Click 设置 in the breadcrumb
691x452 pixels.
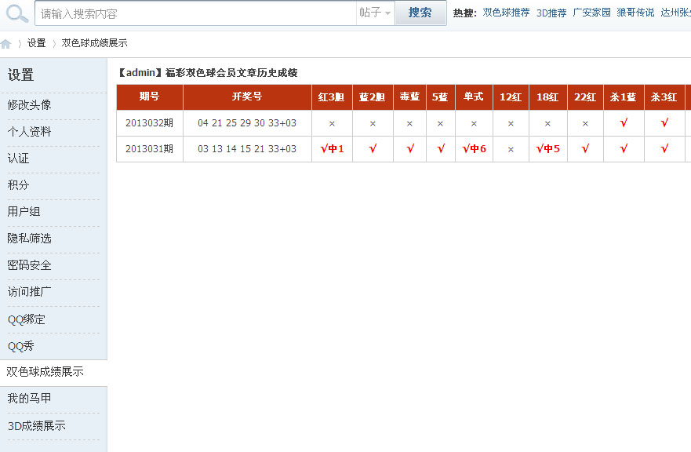click(x=37, y=43)
